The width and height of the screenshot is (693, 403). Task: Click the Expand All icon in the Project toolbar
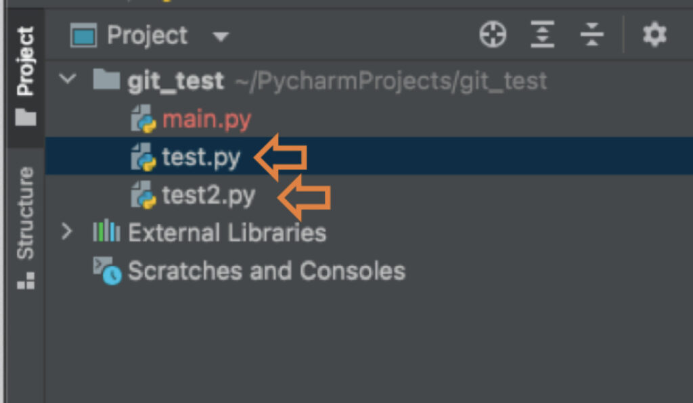pyautogui.click(x=542, y=34)
